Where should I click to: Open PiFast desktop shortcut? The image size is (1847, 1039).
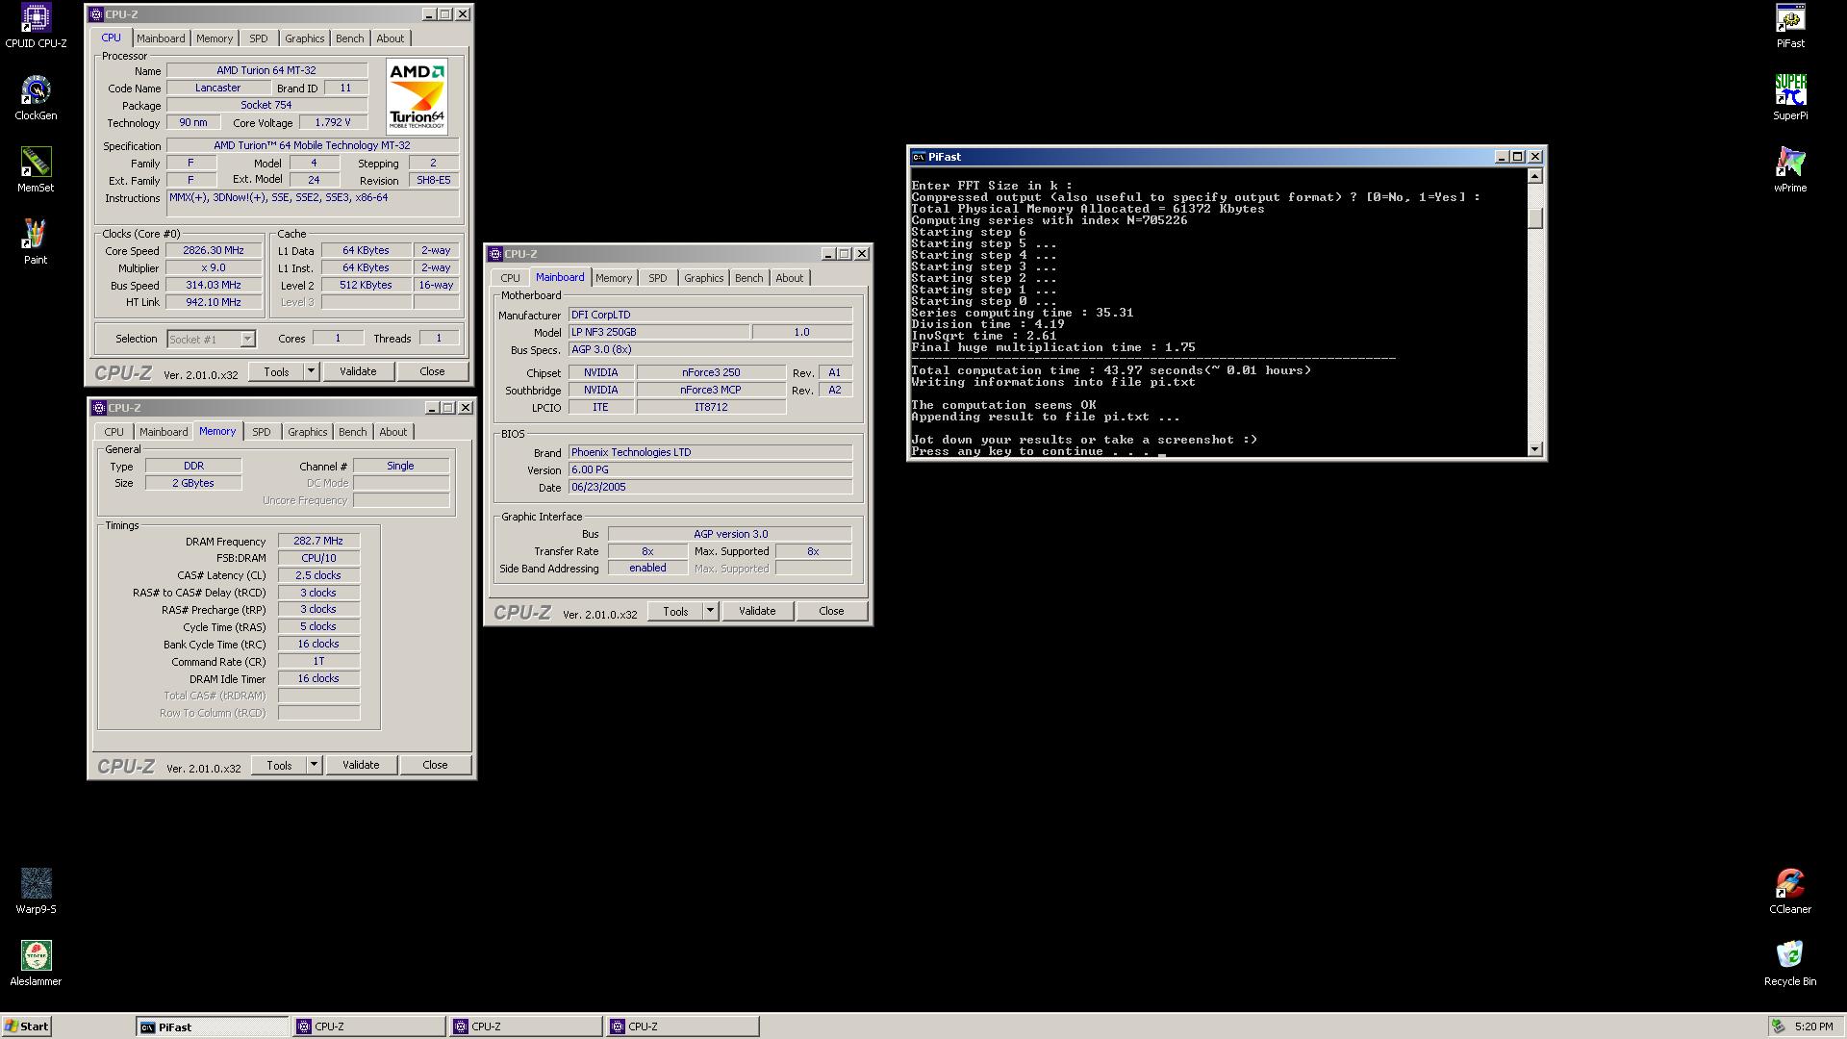click(1790, 26)
